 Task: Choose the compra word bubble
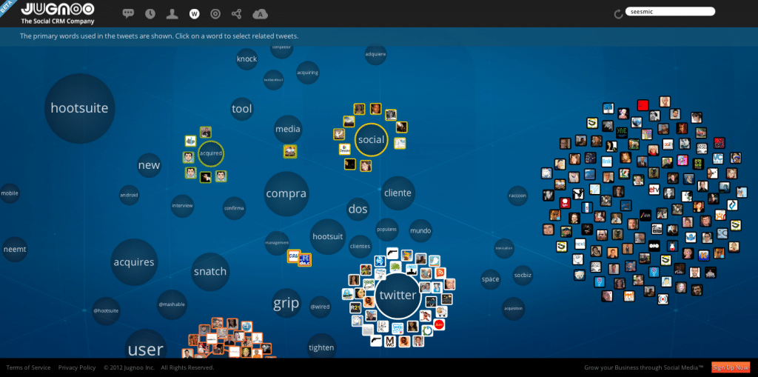[x=286, y=194]
